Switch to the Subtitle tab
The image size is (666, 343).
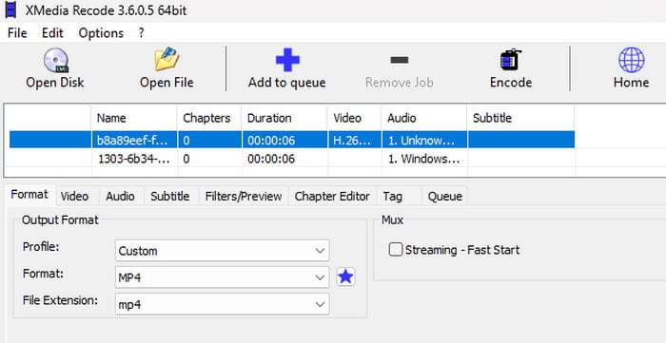[170, 197]
